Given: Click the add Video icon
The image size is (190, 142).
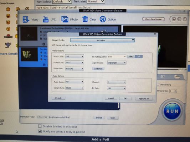Looking at the screenshot, I should 26,20.
